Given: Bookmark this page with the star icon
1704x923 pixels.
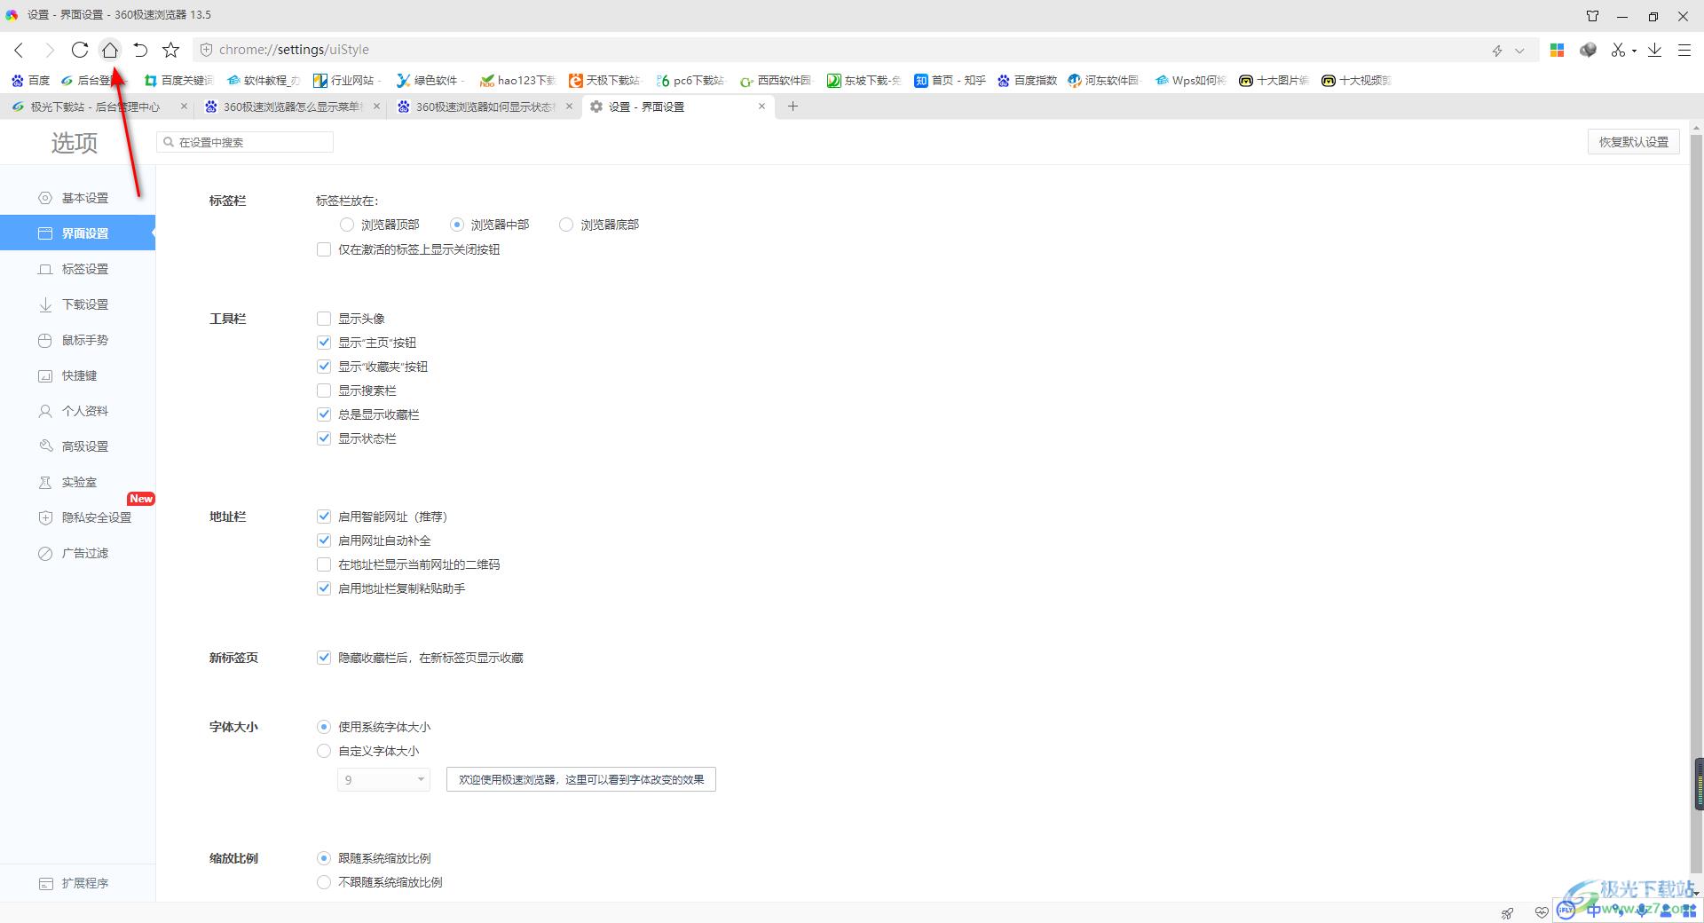Looking at the screenshot, I should click(171, 50).
